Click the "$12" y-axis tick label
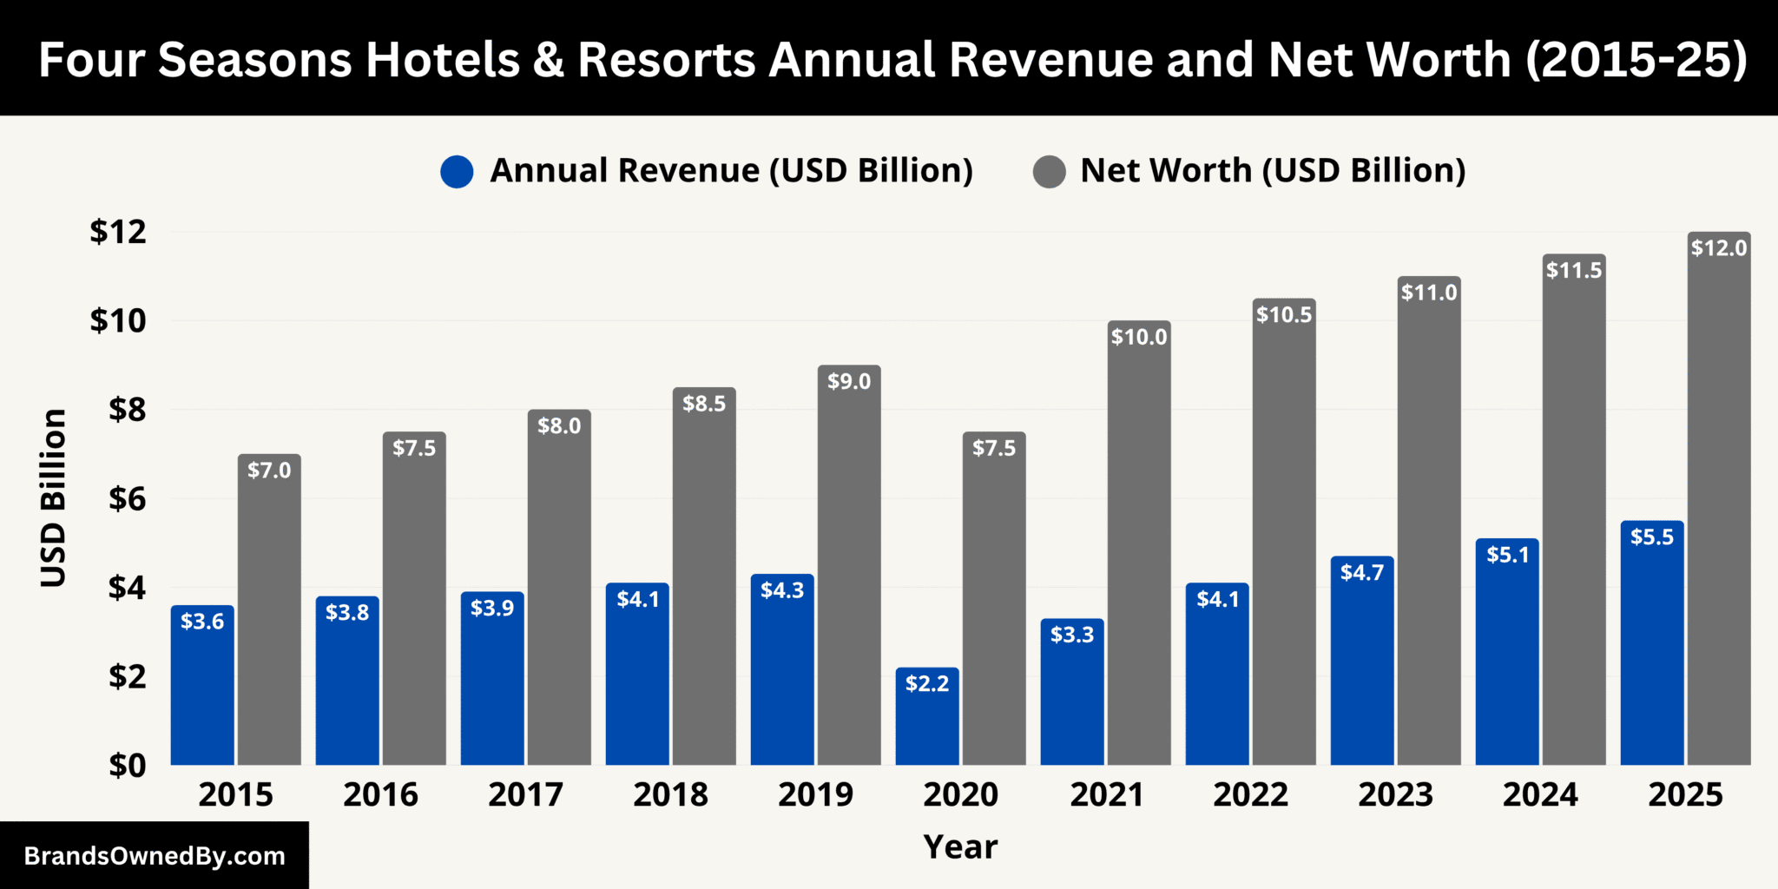 click(118, 233)
